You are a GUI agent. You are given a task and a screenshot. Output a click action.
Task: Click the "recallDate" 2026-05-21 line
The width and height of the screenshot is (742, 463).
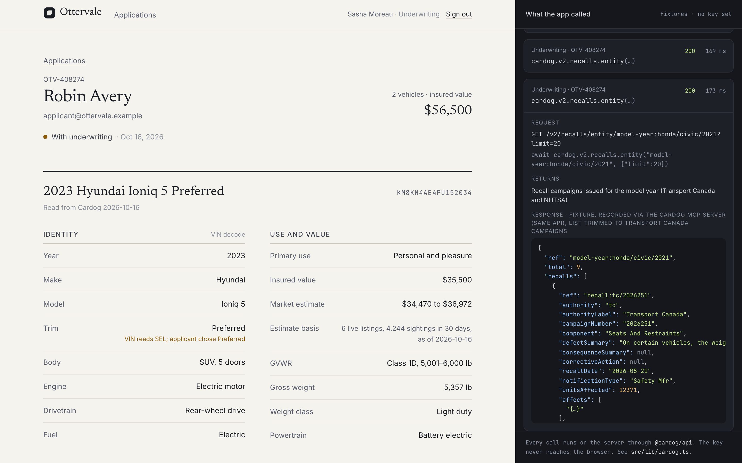click(606, 371)
